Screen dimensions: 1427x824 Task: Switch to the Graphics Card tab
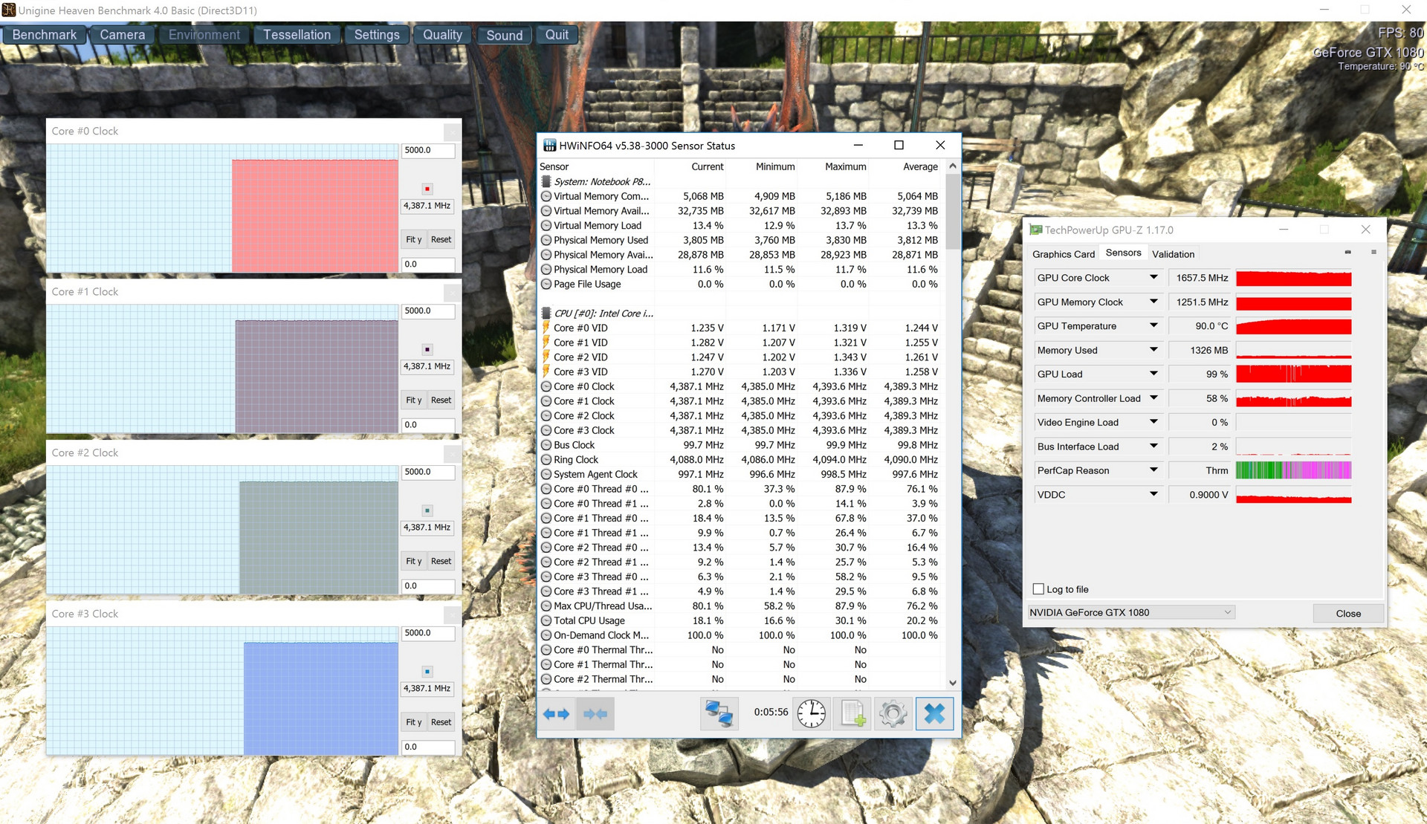[1063, 254]
